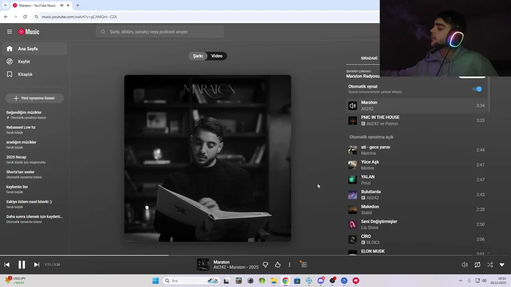
Task: Click speaker icon on currently playing Maraton row
Action: [353, 106]
